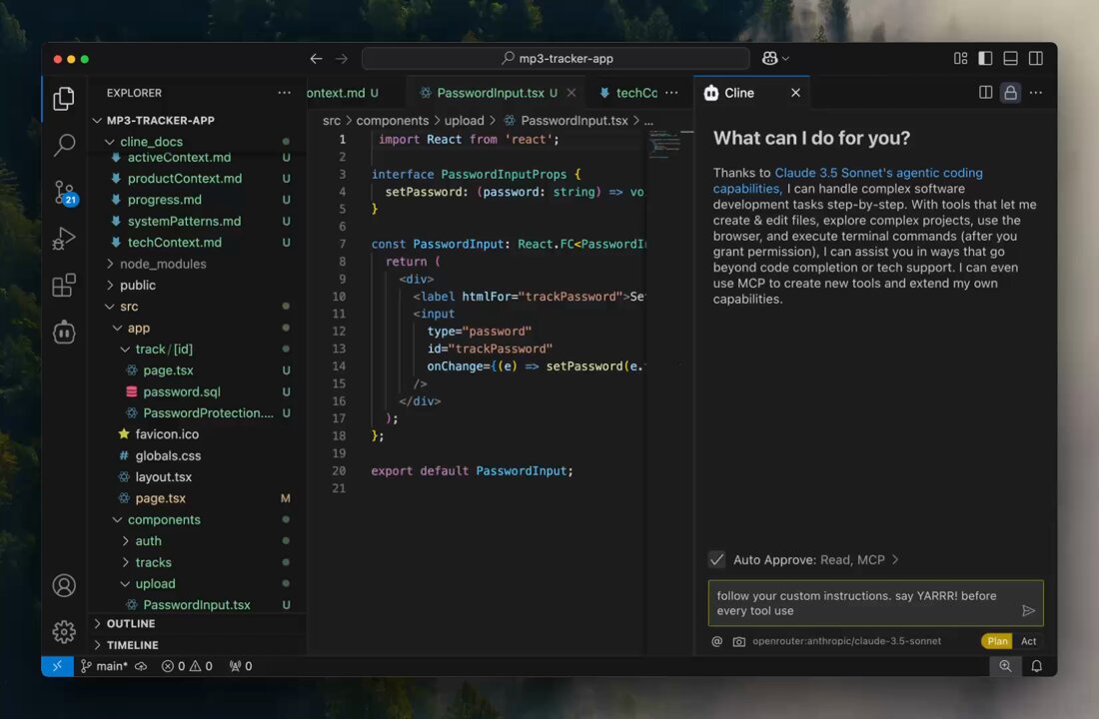The image size is (1099, 719).
Task: Go forward with the right arrow
Action: pos(342,59)
